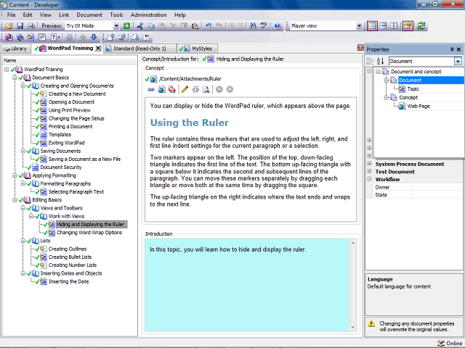Viewport: 465px width, 348px height.
Task: Sort properties alphabetically with the A-Z icon
Action: click(x=380, y=61)
